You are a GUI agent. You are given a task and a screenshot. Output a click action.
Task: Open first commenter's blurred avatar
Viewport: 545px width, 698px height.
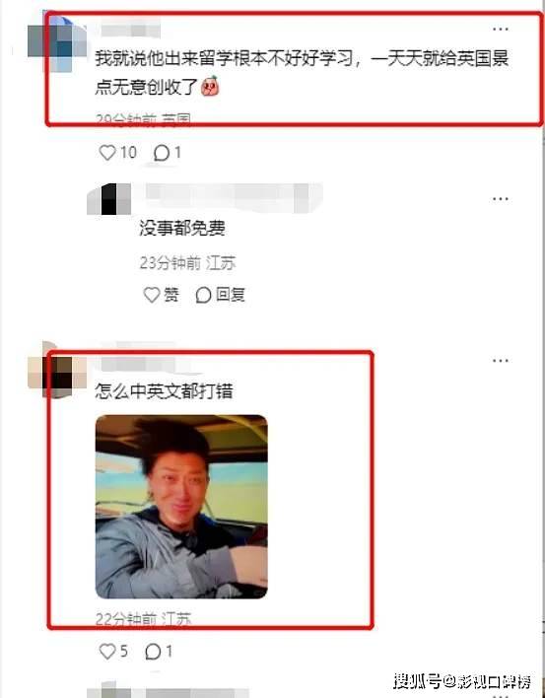[57, 42]
